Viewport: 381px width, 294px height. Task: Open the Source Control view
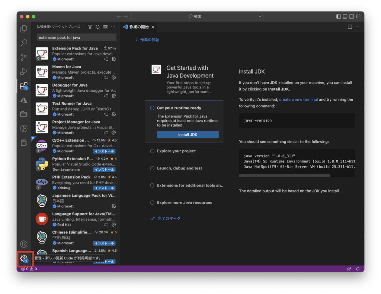pos(24,57)
